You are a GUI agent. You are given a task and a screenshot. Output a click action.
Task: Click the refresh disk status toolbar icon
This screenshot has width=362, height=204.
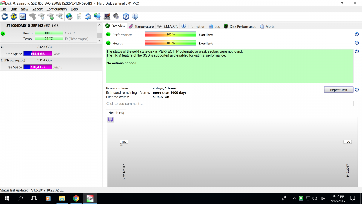coord(5,16)
